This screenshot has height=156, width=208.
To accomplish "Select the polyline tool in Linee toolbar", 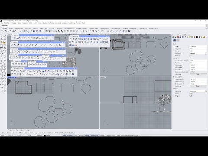I will tap(15, 45).
